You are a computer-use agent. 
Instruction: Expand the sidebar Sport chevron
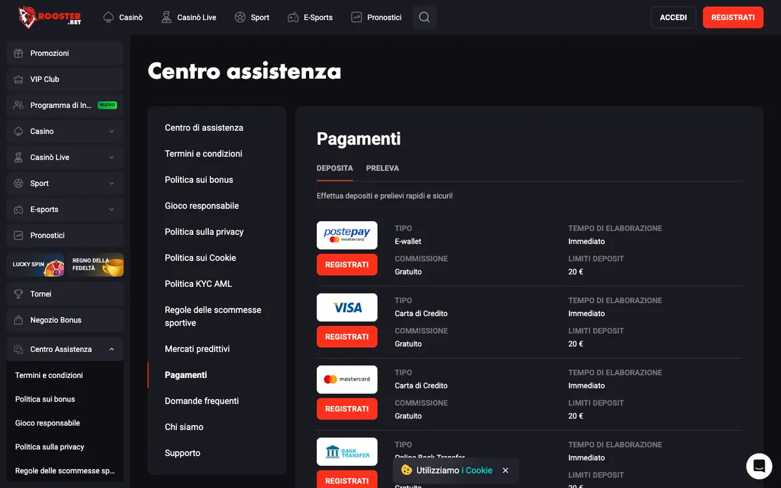pyautogui.click(x=112, y=183)
